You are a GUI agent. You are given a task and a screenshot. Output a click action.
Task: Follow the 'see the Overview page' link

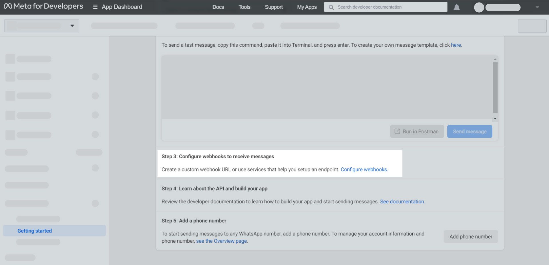(x=221, y=241)
